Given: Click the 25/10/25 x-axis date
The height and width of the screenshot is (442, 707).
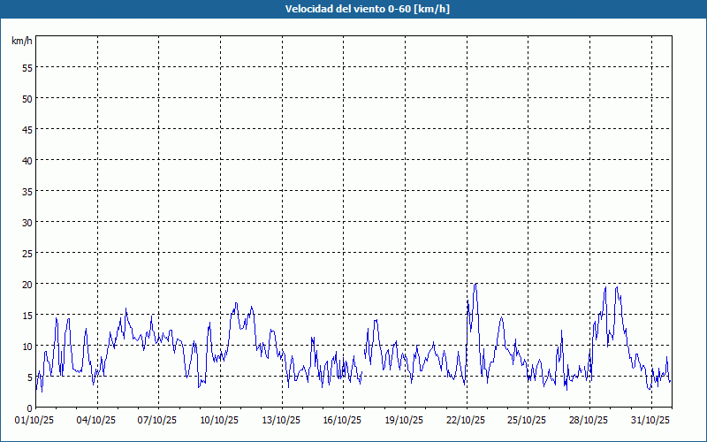Looking at the screenshot, I should point(528,420).
